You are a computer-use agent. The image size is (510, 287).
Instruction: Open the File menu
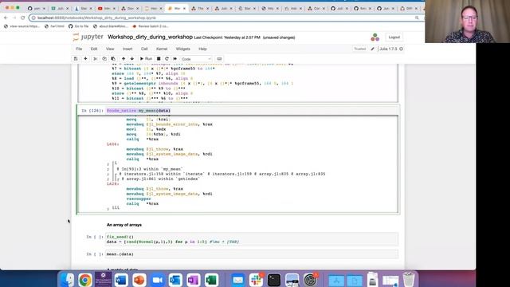79,49
